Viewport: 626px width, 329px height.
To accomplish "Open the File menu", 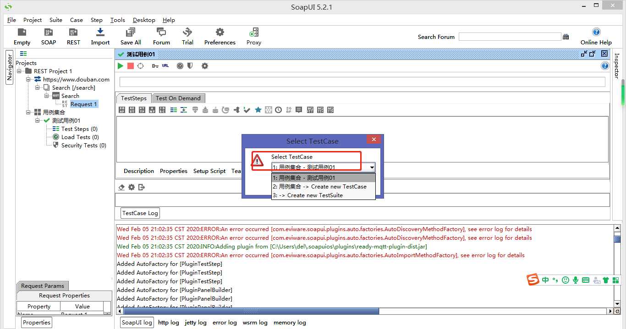I will point(11,20).
